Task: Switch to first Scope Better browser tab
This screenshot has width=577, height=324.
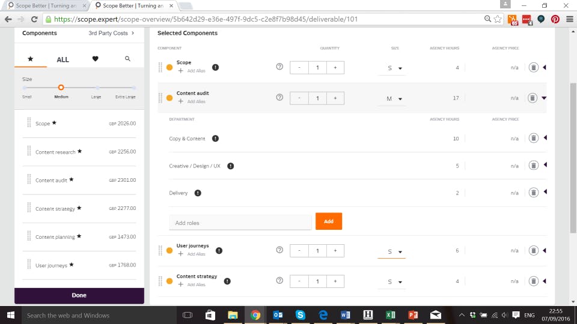Action: click(x=46, y=5)
